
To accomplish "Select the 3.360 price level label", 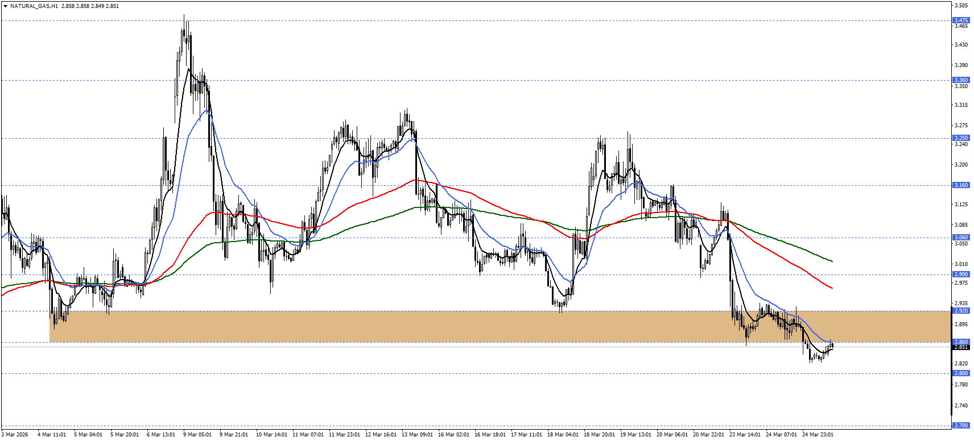I will 960,80.
